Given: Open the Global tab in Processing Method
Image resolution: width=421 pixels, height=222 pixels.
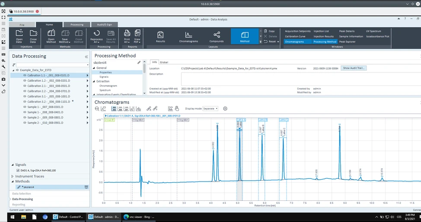Looking at the screenshot, I should pos(164,62).
